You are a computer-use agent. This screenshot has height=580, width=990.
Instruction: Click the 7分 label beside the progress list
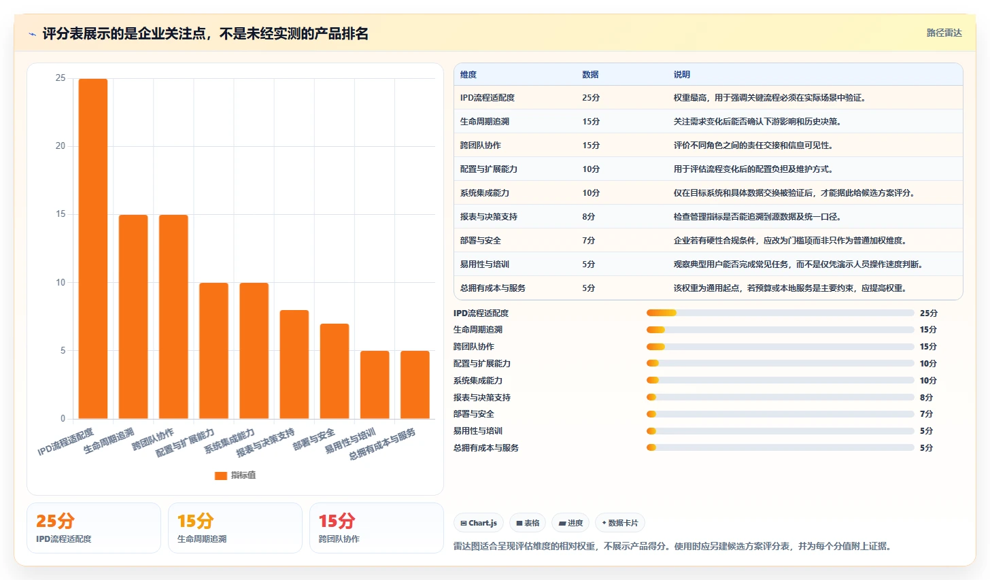[x=926, y=414]
